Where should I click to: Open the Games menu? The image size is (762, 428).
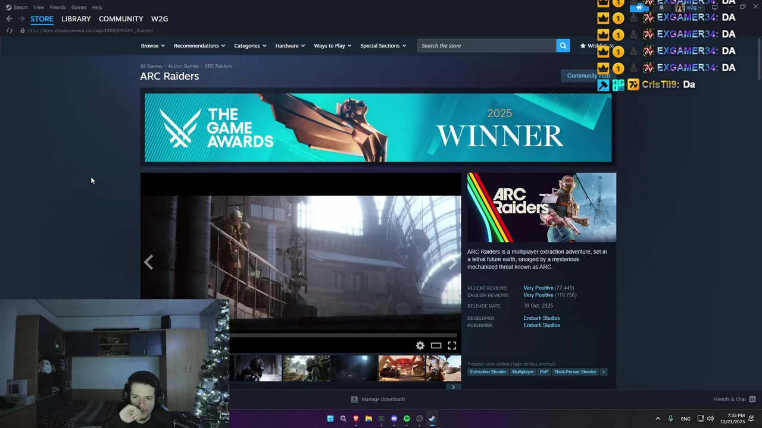tap(79, 7)
